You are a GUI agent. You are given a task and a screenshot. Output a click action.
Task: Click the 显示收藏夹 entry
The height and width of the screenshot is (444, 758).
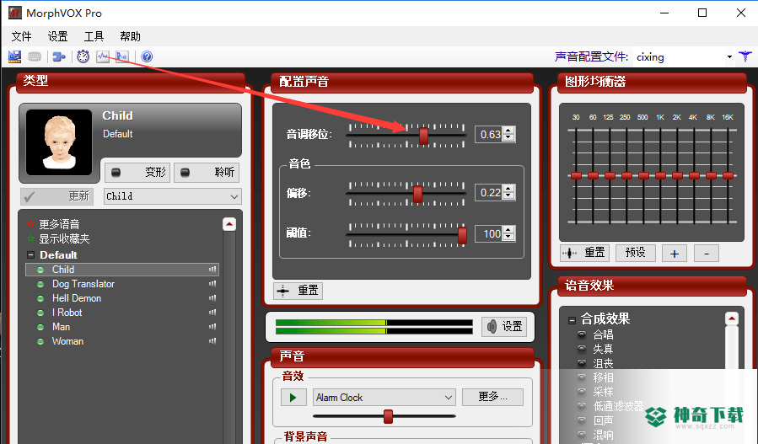click(x=64, y=238)
